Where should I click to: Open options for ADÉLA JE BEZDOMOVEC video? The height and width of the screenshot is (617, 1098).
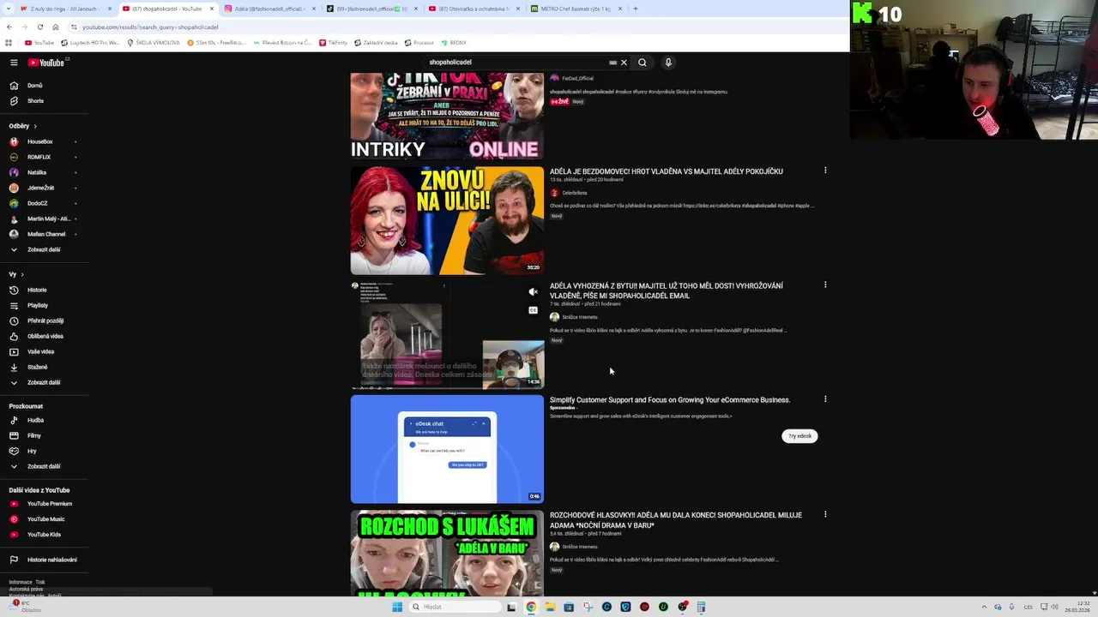825,171
